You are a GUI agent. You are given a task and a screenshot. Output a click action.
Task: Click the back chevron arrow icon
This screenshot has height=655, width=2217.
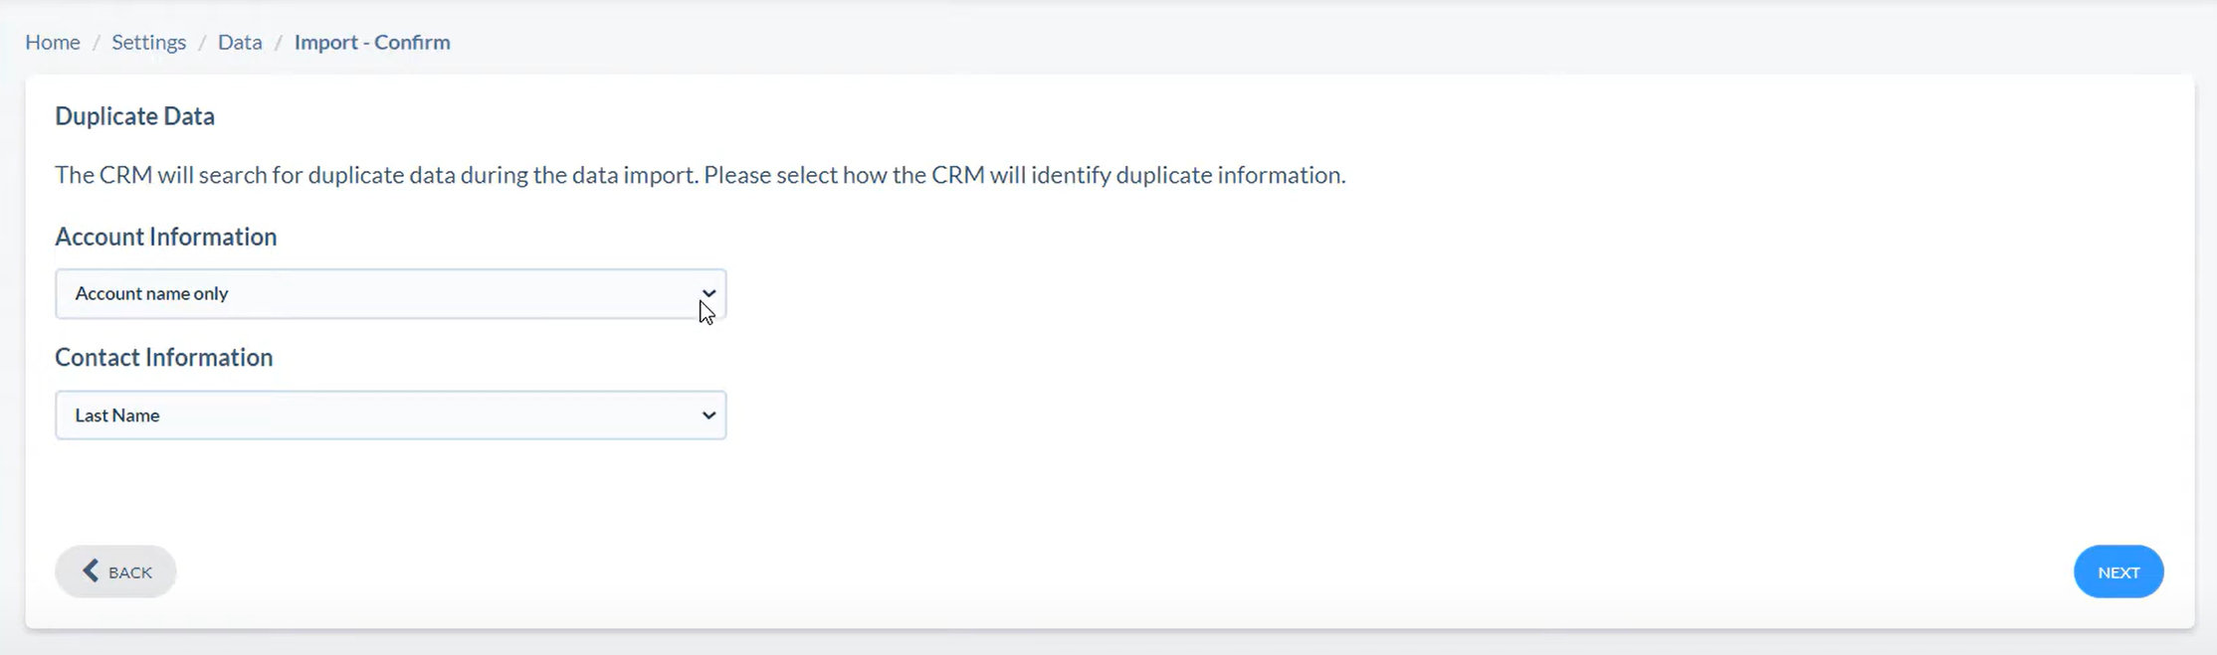(91, 571)
